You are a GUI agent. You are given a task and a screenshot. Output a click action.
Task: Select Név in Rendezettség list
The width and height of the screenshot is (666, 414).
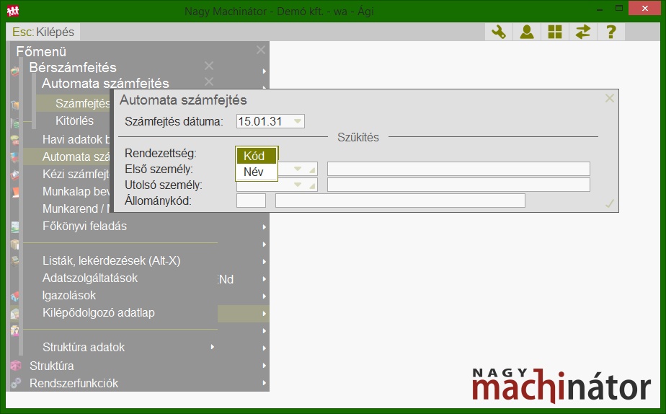(x=257, y=172)
